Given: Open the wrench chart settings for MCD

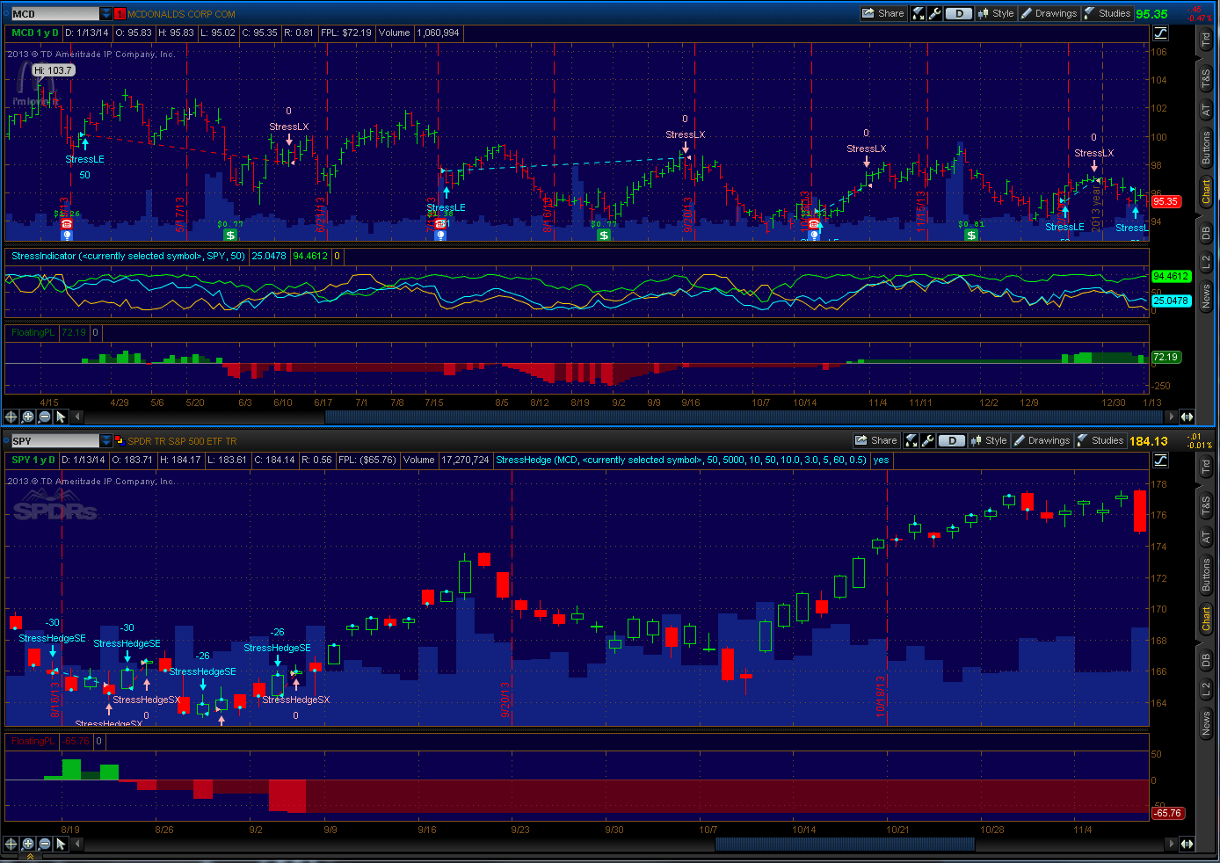Looking at the screenshot, I should coord(935,13).
